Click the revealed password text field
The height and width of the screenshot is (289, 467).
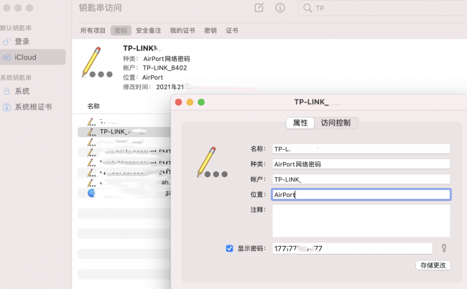(352, 248)
